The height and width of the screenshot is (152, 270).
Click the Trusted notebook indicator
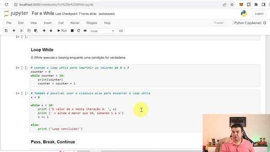(219, 23)
